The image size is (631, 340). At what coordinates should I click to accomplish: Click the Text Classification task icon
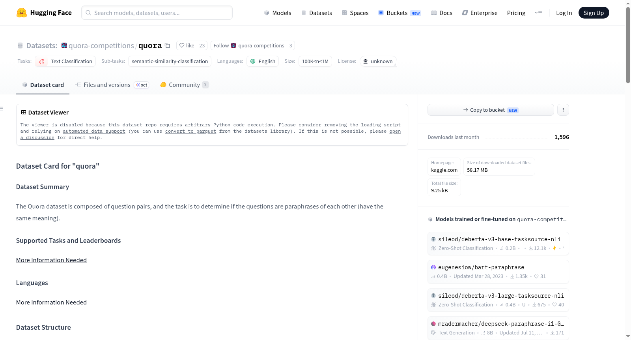pyautogui.click(x=41, y=61)
